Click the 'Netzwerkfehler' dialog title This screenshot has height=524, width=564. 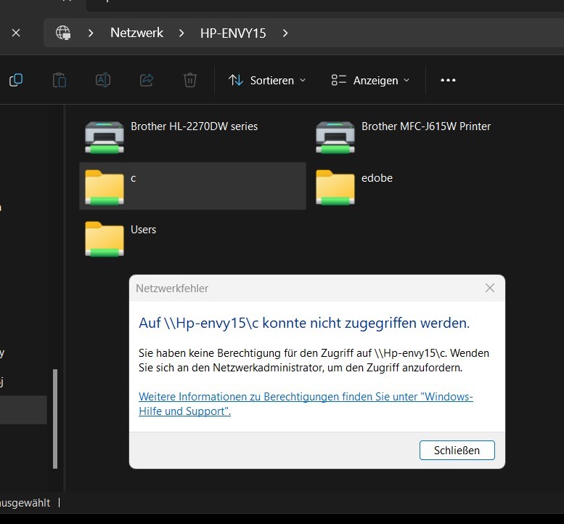172,288
